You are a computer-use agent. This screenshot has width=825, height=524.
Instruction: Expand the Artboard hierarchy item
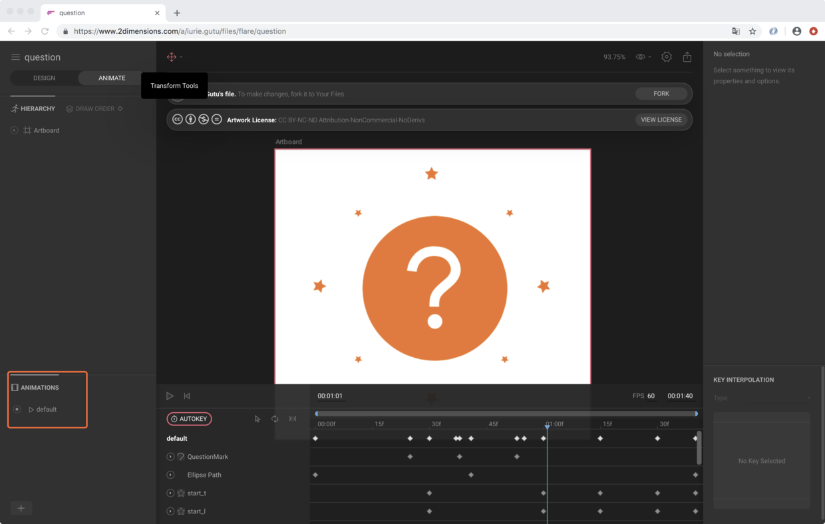(x=14, y=130)
